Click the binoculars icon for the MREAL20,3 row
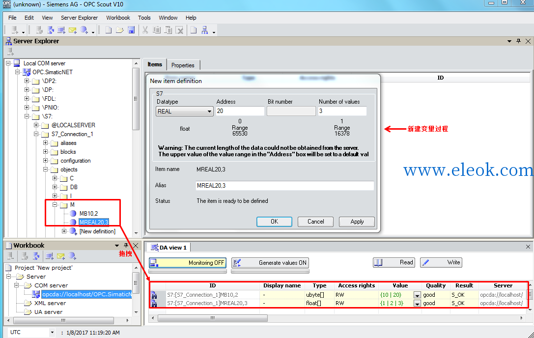Image resolution: width=534 pixels, height=338 pixels. point(154,303)
